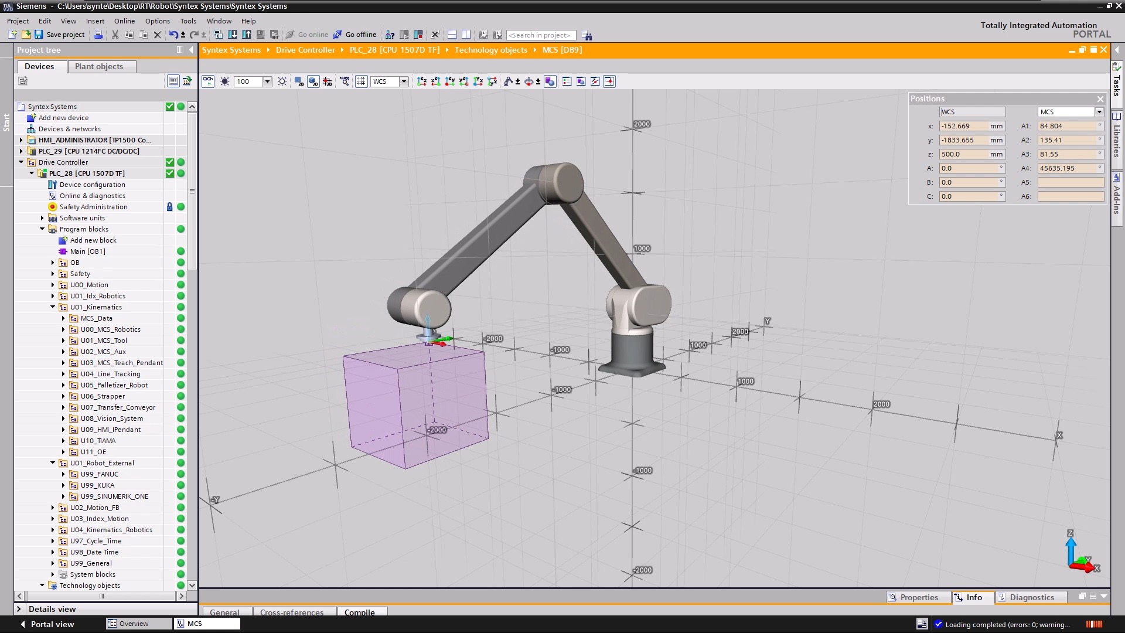Click the Search in project field
This screenshot has height=633, width=1125.
pyautogui.click(x=540, y=35)
